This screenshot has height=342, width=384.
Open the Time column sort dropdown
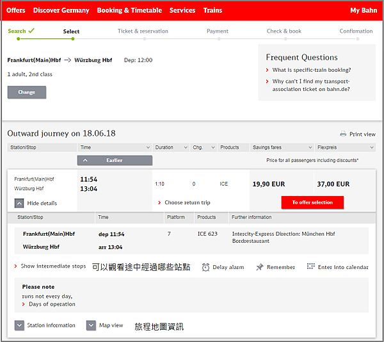pos(148,147)
